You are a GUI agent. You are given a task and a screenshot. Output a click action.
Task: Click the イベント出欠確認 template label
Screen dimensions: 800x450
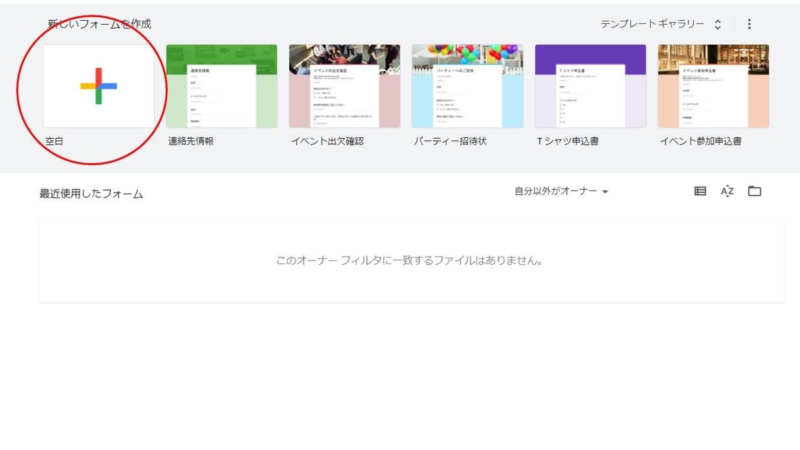(327, 141)
